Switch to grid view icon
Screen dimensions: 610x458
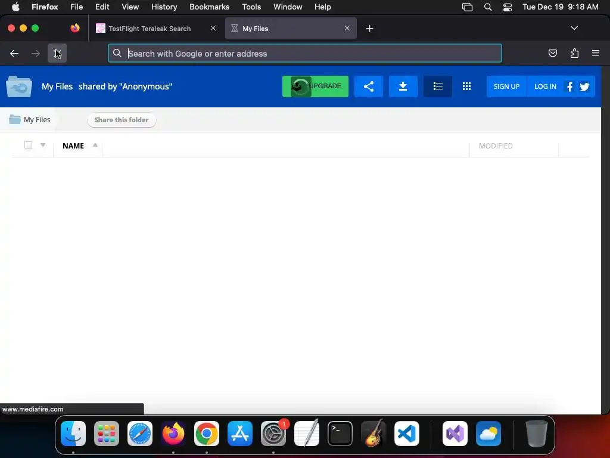466,86
